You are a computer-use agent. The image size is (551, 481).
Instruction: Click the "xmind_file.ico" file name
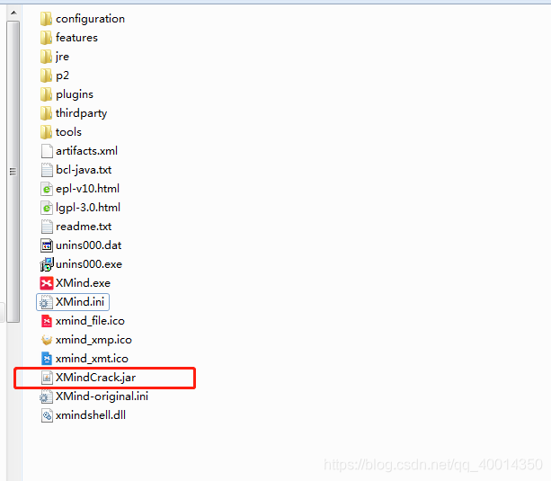[90, 321]
